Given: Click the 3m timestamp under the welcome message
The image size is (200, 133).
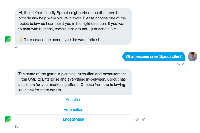Looking at the screenshot, I should [17, 47].
